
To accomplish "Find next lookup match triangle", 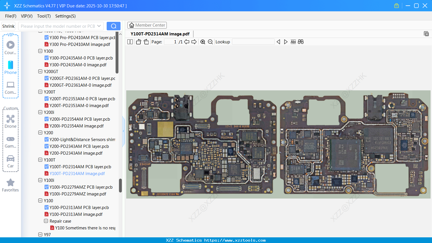I will (x=286, y=42).
